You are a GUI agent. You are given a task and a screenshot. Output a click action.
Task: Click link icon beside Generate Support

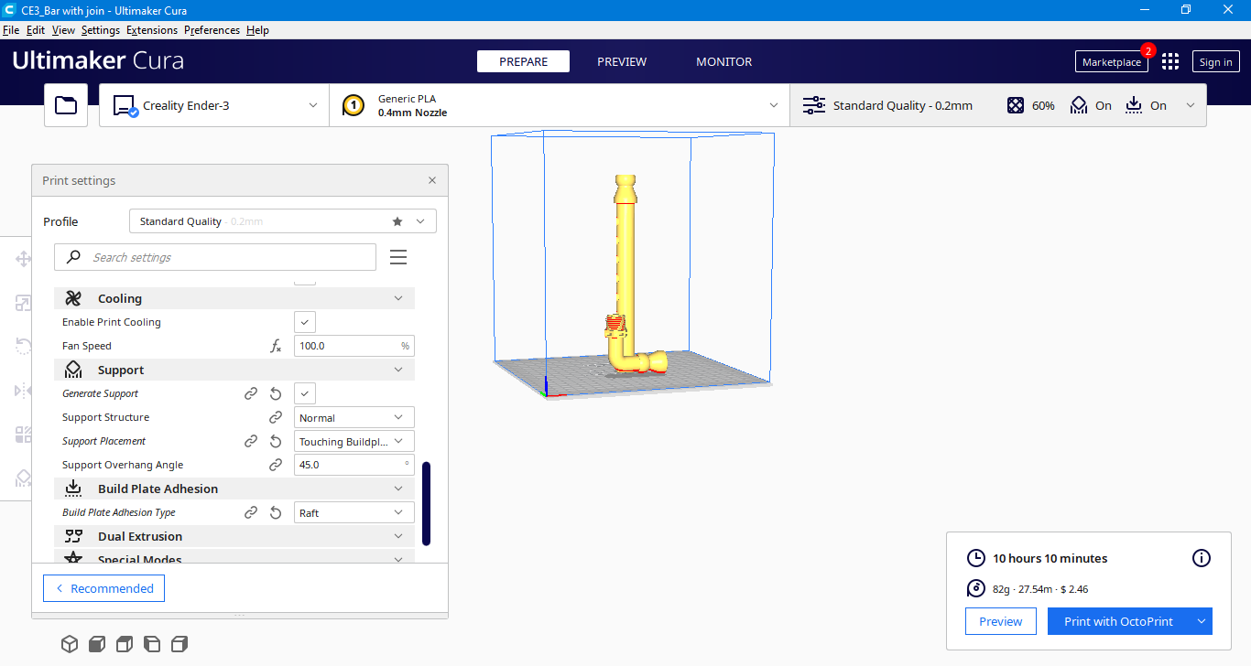[251, 393]
